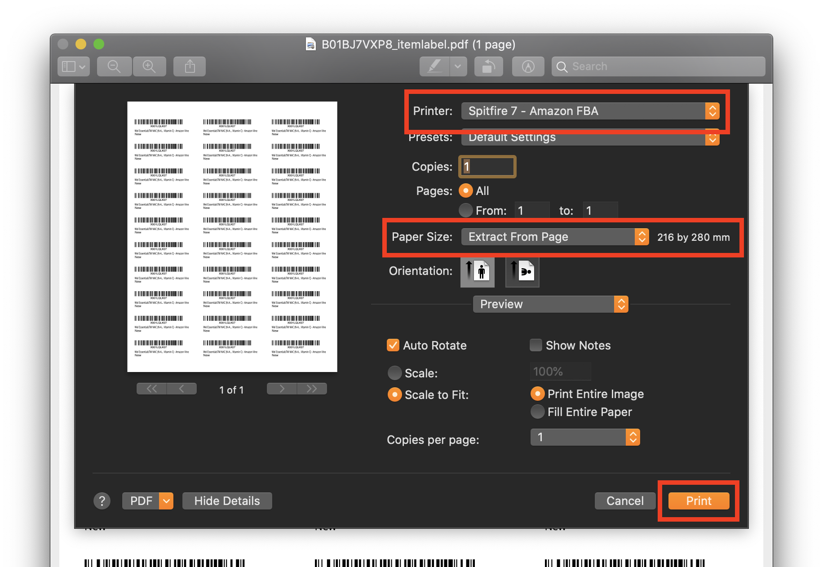Go to first page preview arrow
The image size is (823, 567).
coord(151,389)
